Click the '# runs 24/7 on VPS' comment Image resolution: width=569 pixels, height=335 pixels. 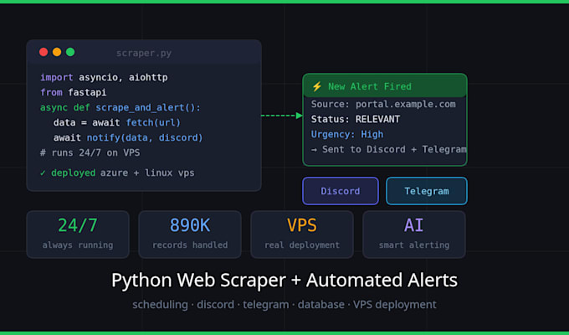click(90, 152)
